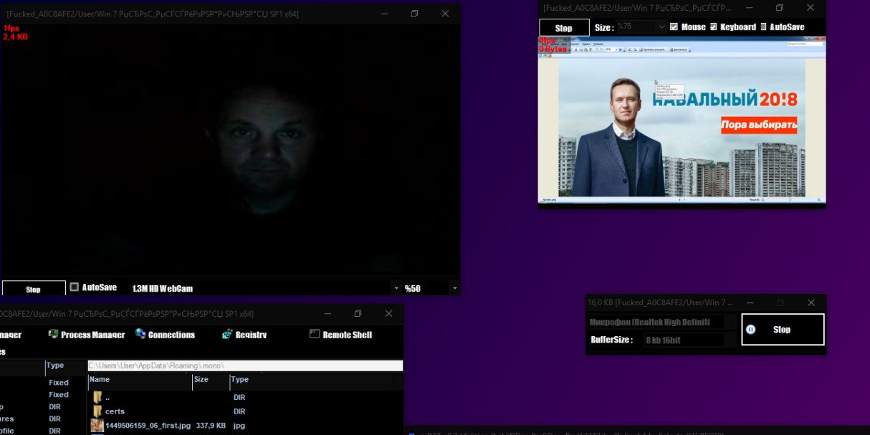The width and height of the screenshot is (870, 435).
Task: Open the Registry icon
Action: (x=227, y=334)
